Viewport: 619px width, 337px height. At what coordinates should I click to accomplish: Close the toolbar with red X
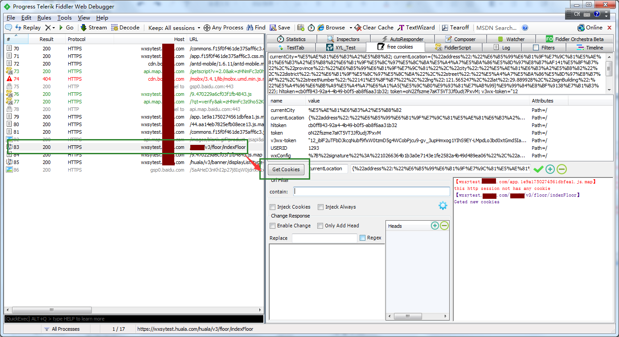(610, 28)
